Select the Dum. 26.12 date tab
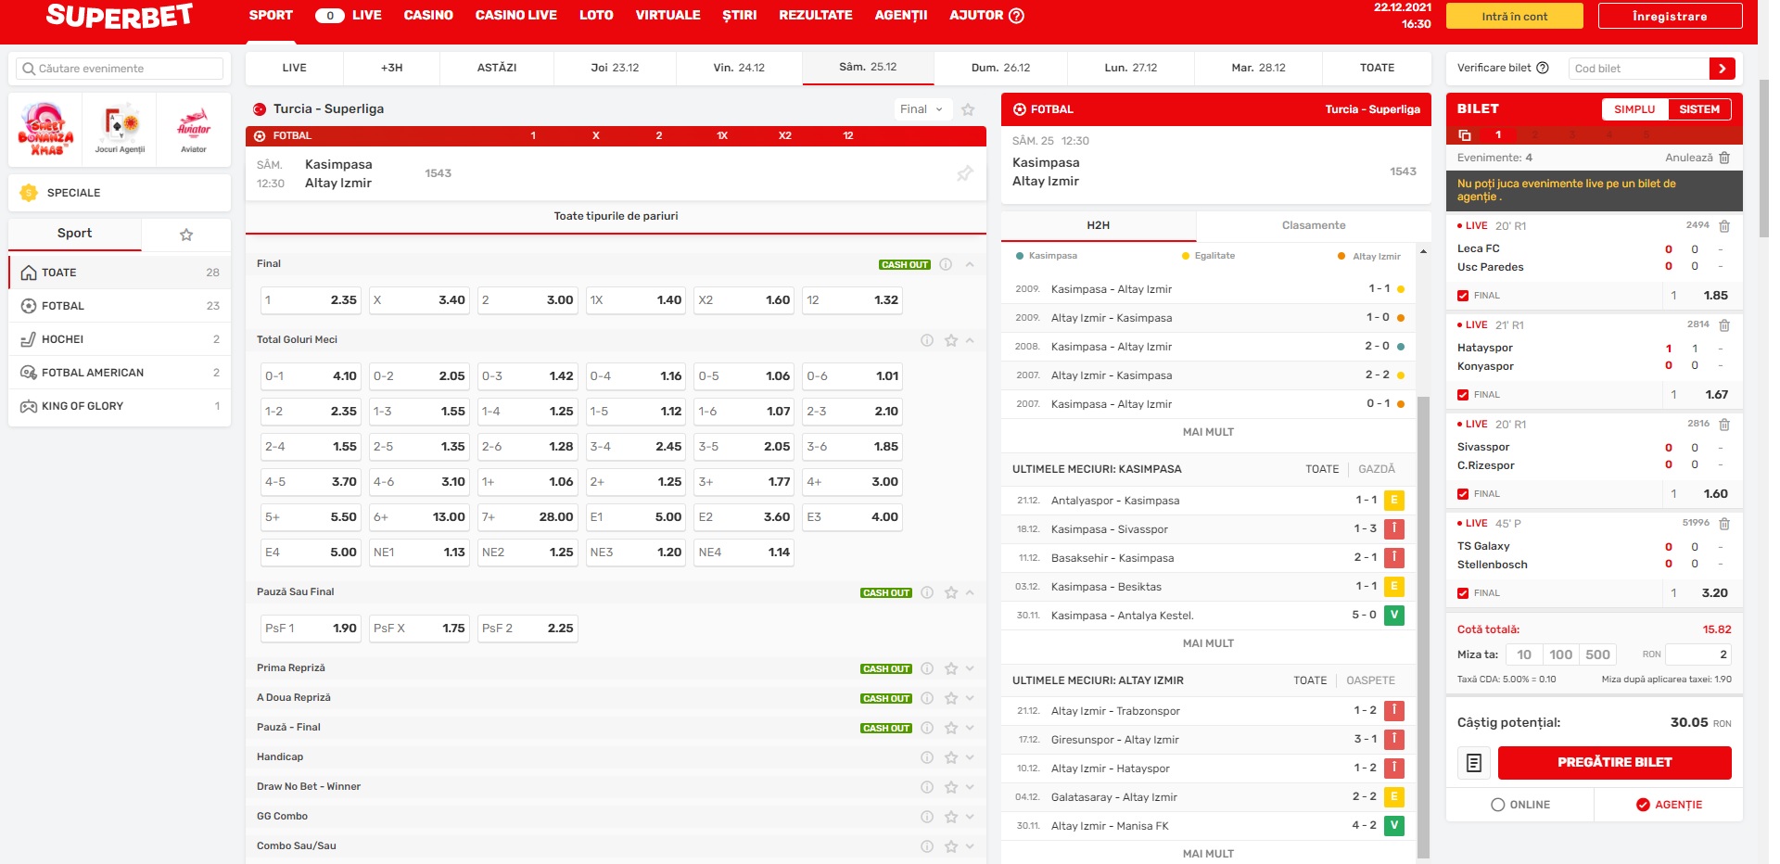 (1000, 68)
